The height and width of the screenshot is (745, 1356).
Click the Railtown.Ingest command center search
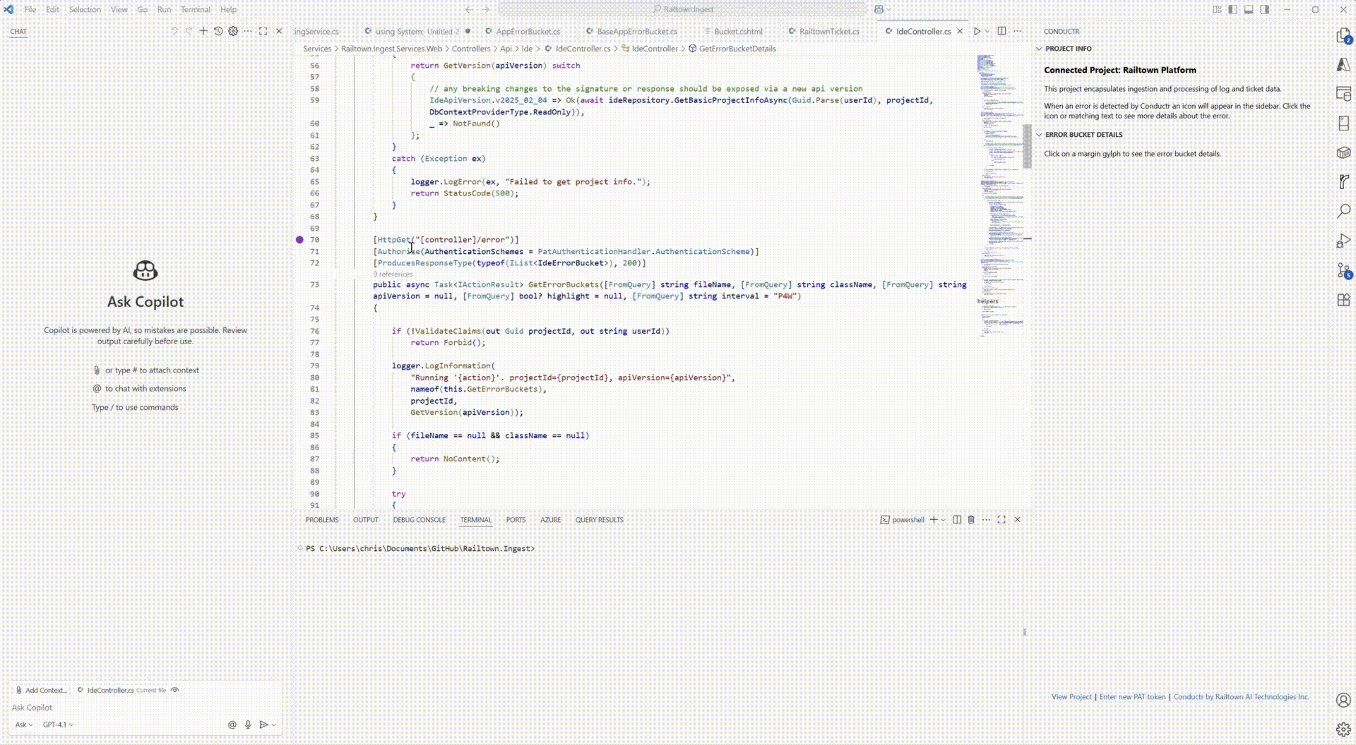tap(682, 9)
